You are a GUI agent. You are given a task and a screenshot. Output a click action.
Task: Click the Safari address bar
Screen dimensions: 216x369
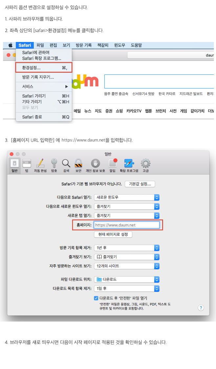171,55
